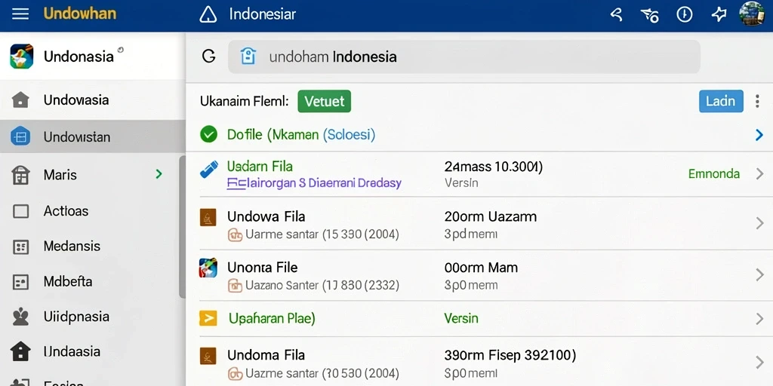The width and height of the screenshot is (773, 386).
Task: Click the blue pen icon beside Usdarn Fila
Action: click(x=208, y=170)
